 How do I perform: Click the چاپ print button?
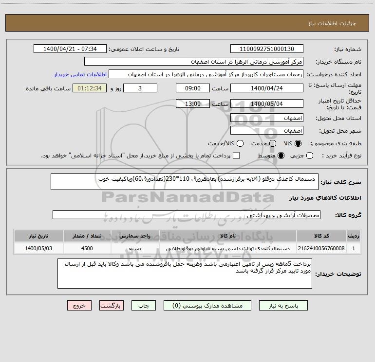click(144, 306)
